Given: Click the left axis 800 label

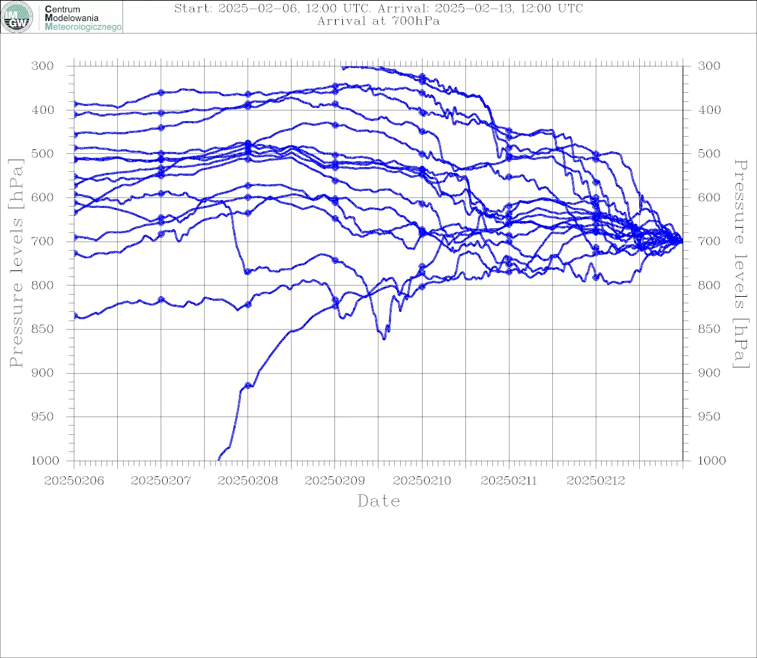Looking at the screenshot, I should click(x=43, y=286).
